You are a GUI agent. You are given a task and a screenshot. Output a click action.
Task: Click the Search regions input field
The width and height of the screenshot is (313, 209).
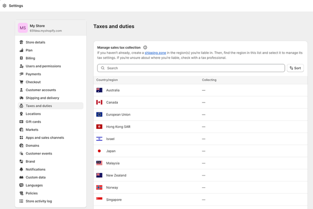tap(192, 68)
